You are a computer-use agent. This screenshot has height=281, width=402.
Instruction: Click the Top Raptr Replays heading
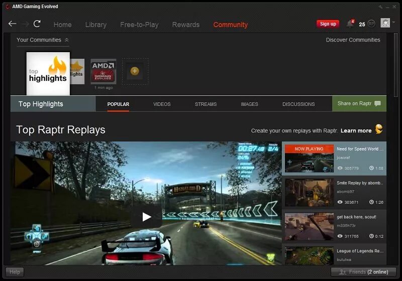click(x=60, y=130)
